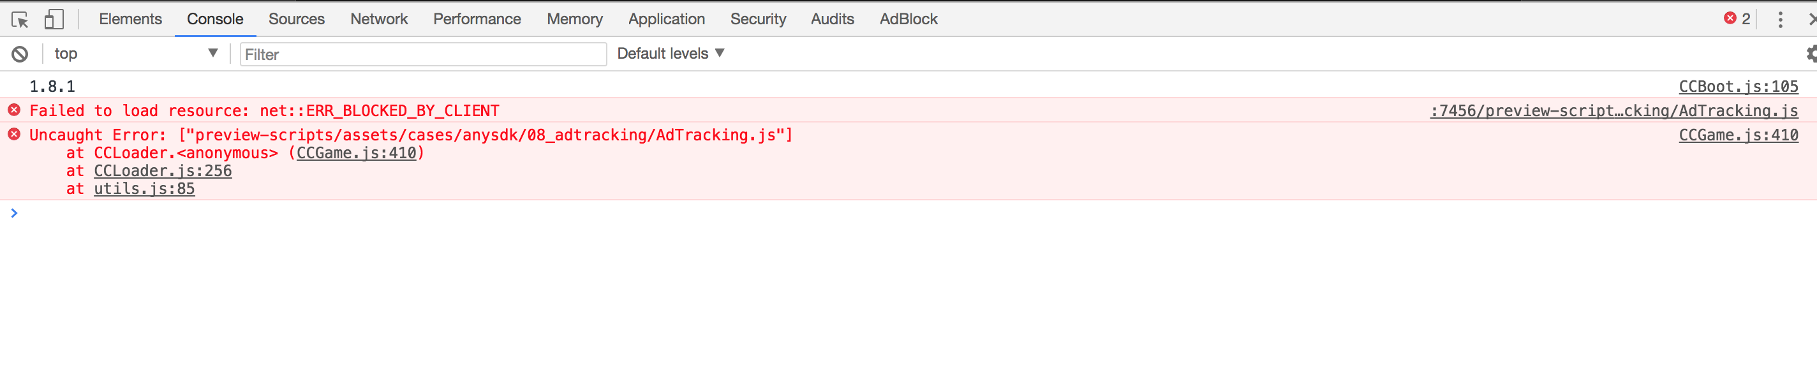Switch to the Elements tab

[131, 19]
